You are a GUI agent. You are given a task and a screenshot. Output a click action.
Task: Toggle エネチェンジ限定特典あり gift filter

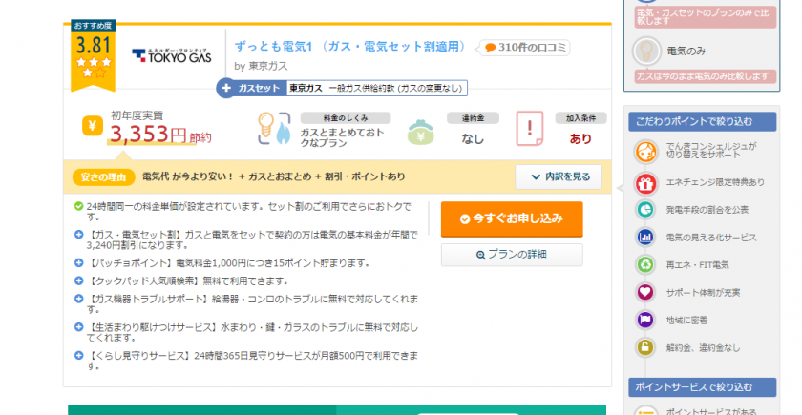point(645,183)
